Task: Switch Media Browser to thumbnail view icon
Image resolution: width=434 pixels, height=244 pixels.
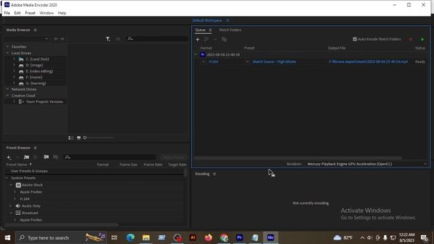Action: tap(79, 138)
